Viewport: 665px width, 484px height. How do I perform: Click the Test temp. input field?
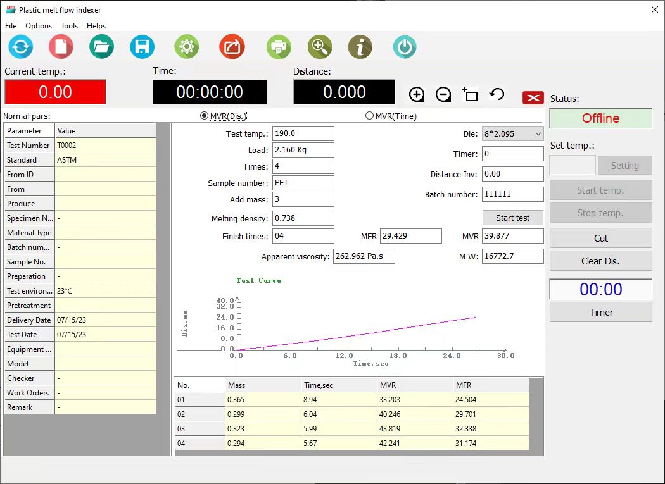click(303, 133)
